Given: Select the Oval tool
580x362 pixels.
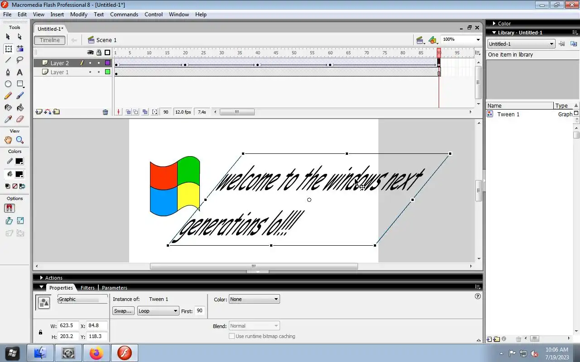Looking at the screenshot, I should point(8,84).
